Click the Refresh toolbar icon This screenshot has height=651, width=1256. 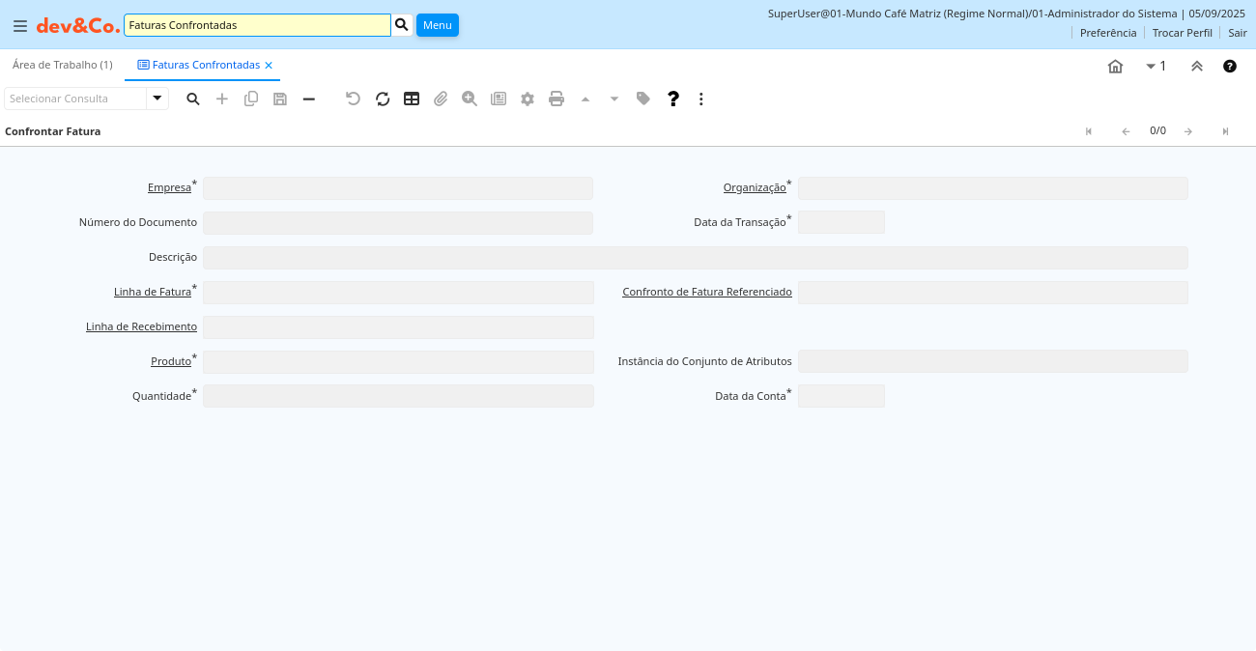pyautogui.click(x=383, y=99)
